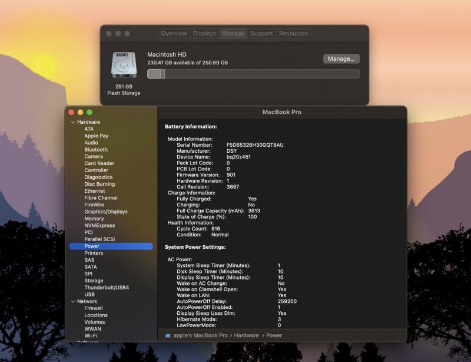Select Volumes under Network
471x362 pixels.
tap(95, 322)
